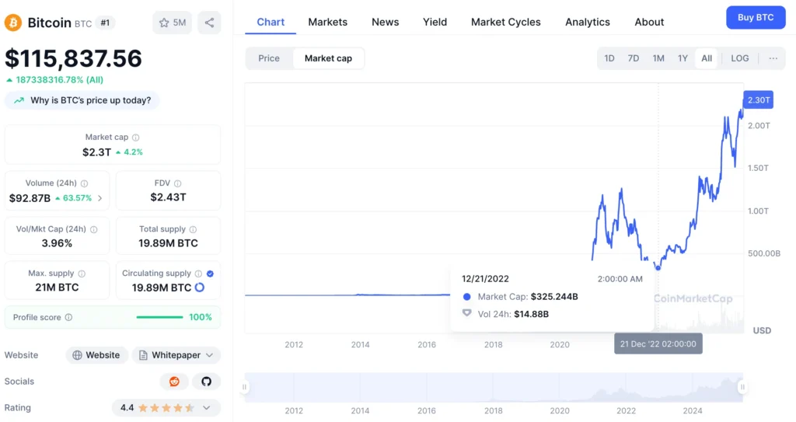Toggle the LOG scale option
The width and height of the screenshot is (796, 422).
pyautogui.click(x=740, y=58)
